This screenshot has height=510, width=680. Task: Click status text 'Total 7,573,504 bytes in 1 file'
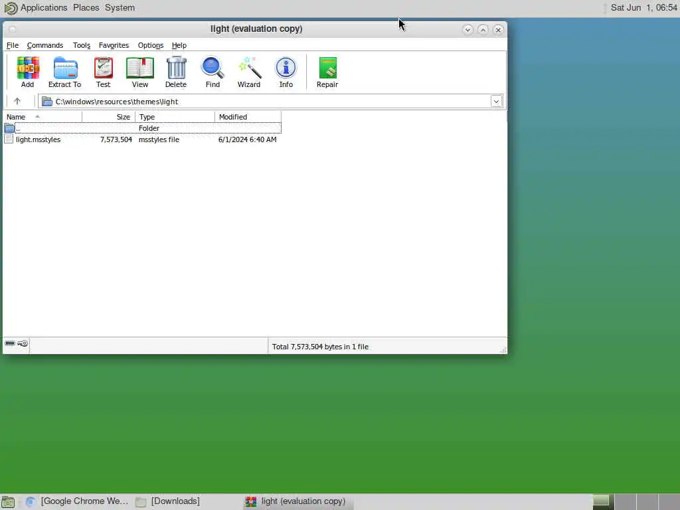click(x=320, y=347)
